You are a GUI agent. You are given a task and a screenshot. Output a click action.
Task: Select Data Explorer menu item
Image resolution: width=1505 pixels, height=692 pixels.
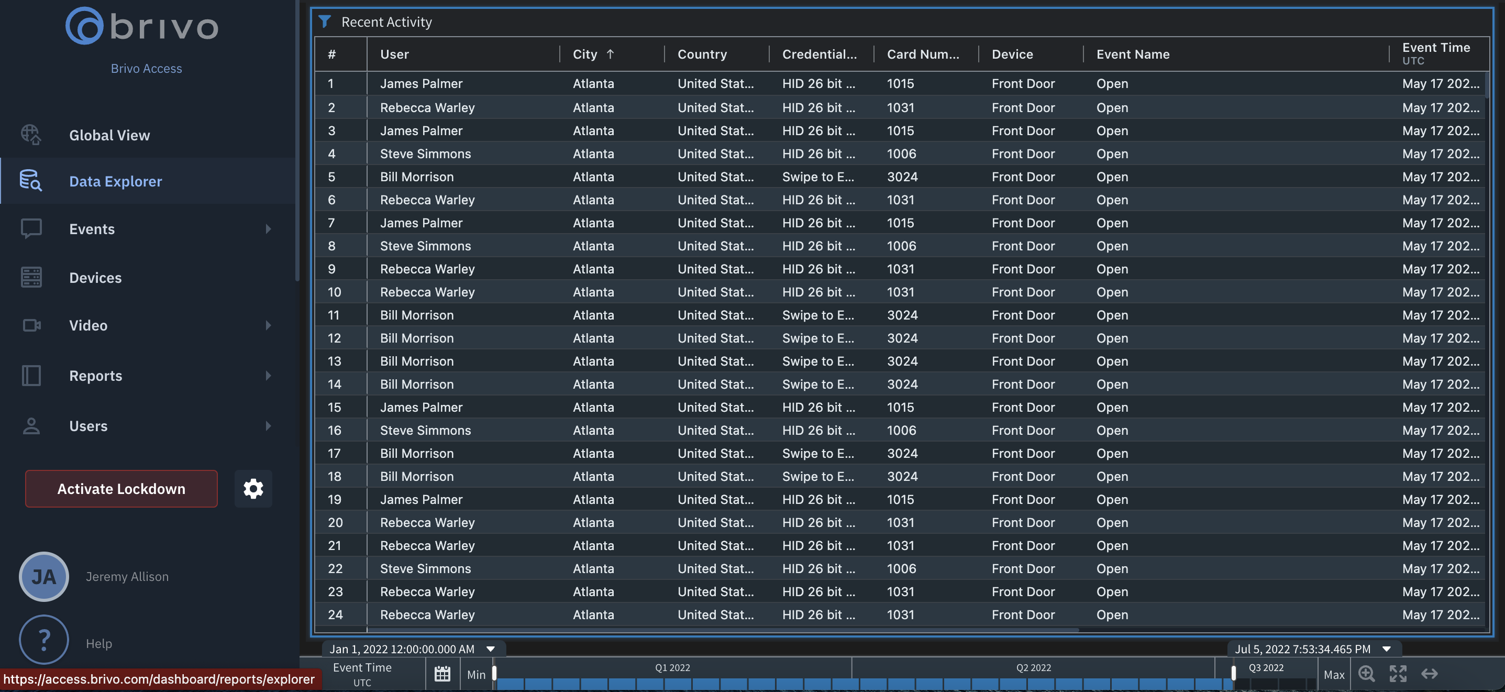[148, 181]
